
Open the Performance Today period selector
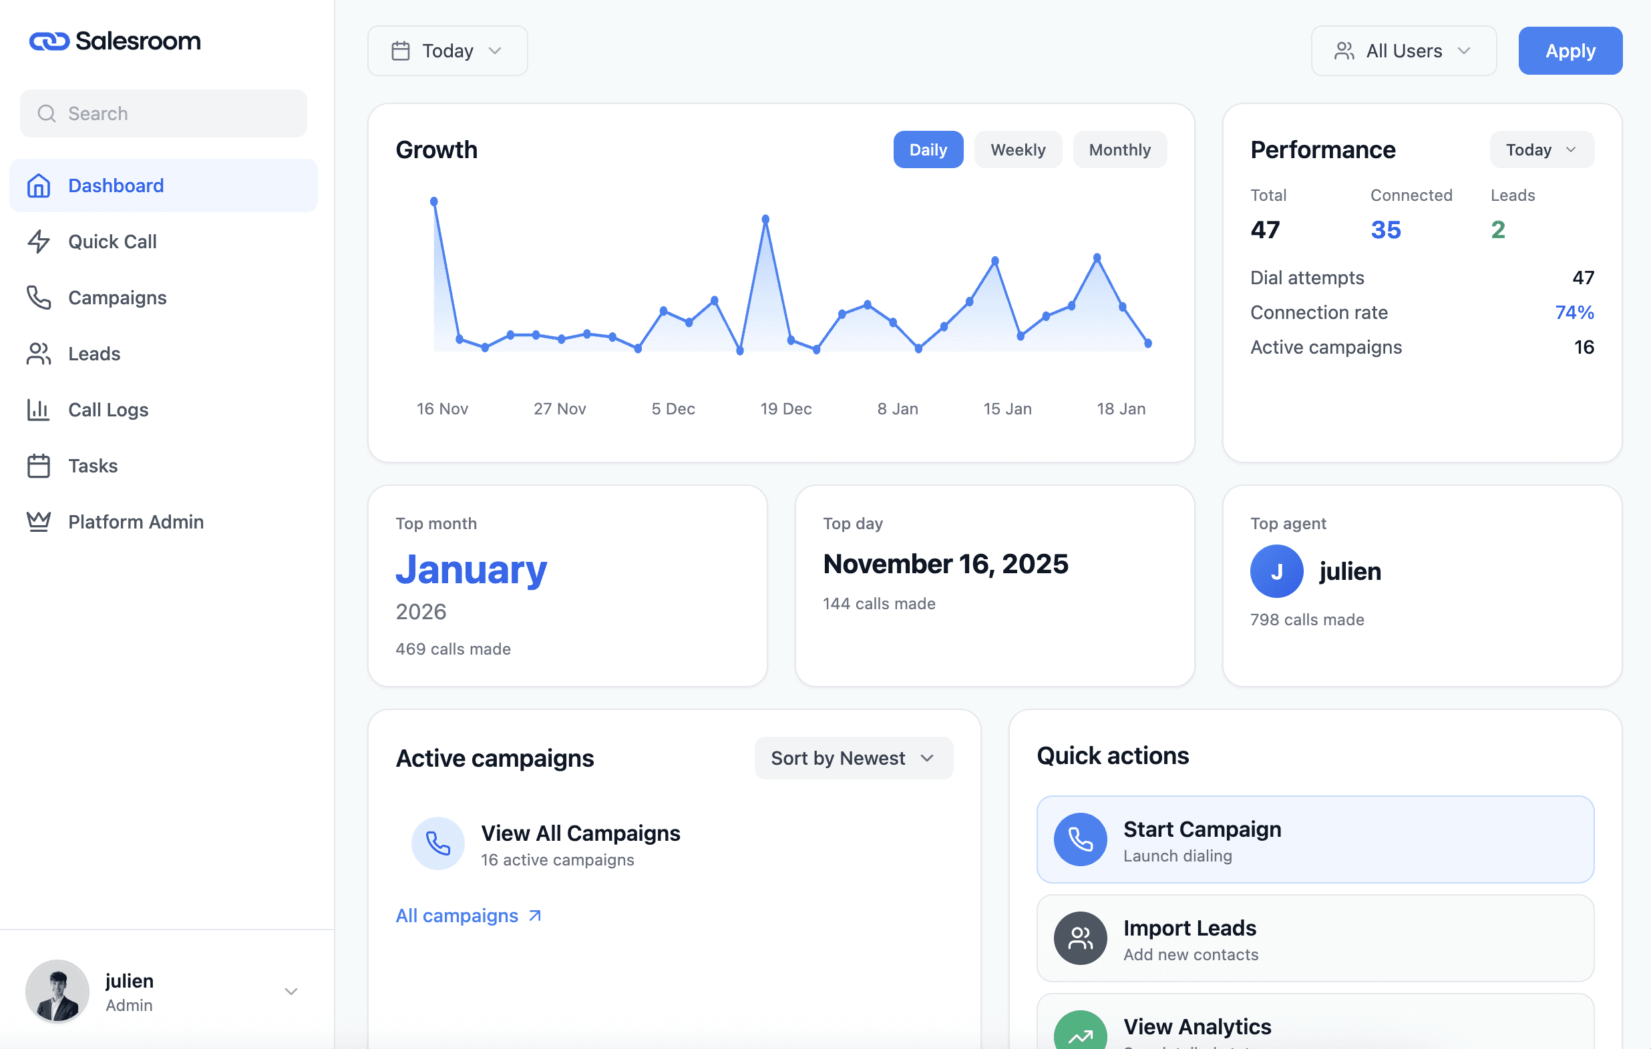(1541, 149)
